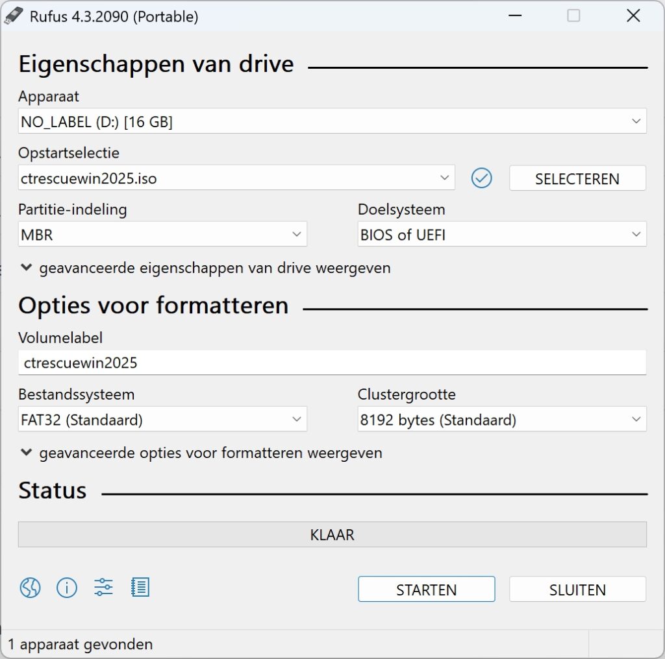This screenshot has width=665, height=659.
Task: Click the SELECTEREN button
Action: click(577, 178)
